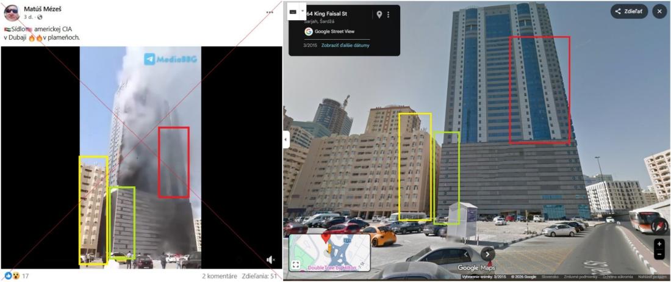The height and width of the screenshot is (282, 671).
Task: Move forward using the right arrow control
Action: [487, 254]
